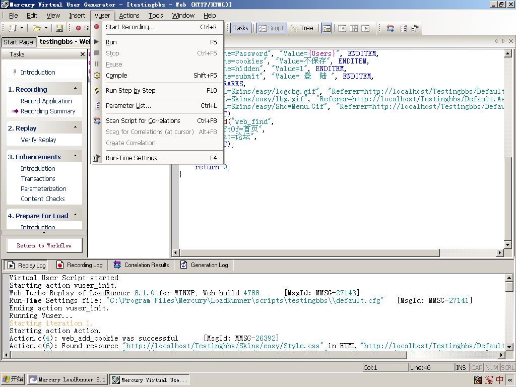516x387 pixels.
Task: Open the dropdown arrow next to Open folder
Action: pos(46,28)
